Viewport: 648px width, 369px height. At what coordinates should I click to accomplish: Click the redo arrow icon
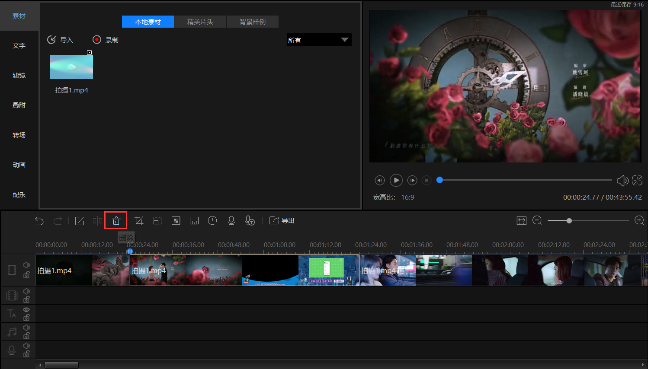pyautogui.click(x=58, y=221)
